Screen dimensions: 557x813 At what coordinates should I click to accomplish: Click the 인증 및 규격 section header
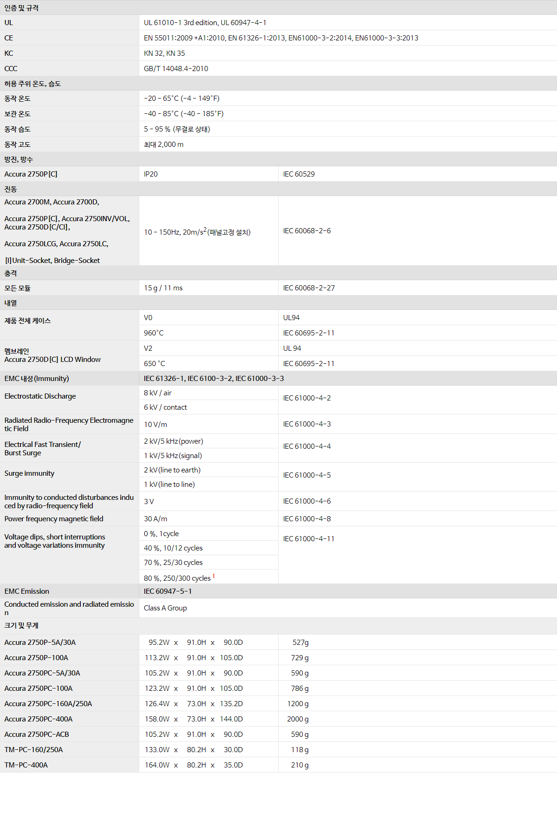[21, 8]
